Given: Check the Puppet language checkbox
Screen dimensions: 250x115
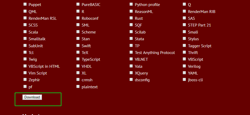Looking at the screenshot, I should pyautogui.click(x=25, y=4).
